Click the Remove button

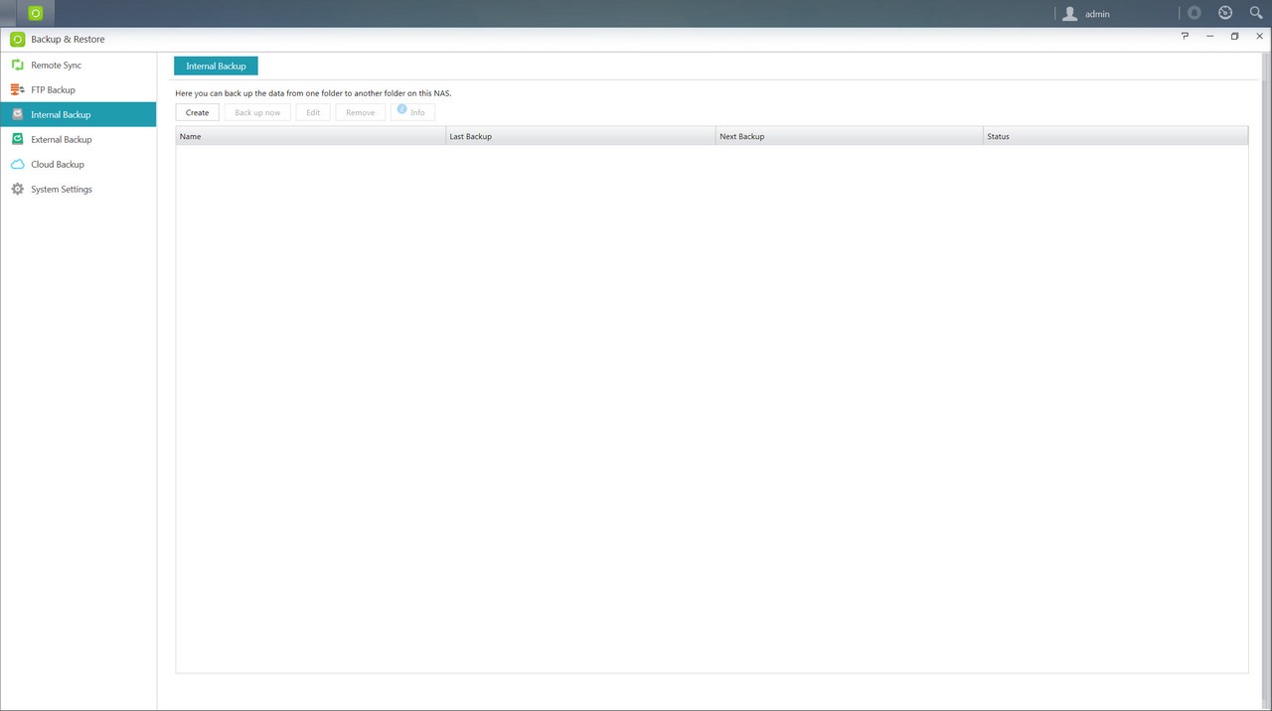point(361,112)
